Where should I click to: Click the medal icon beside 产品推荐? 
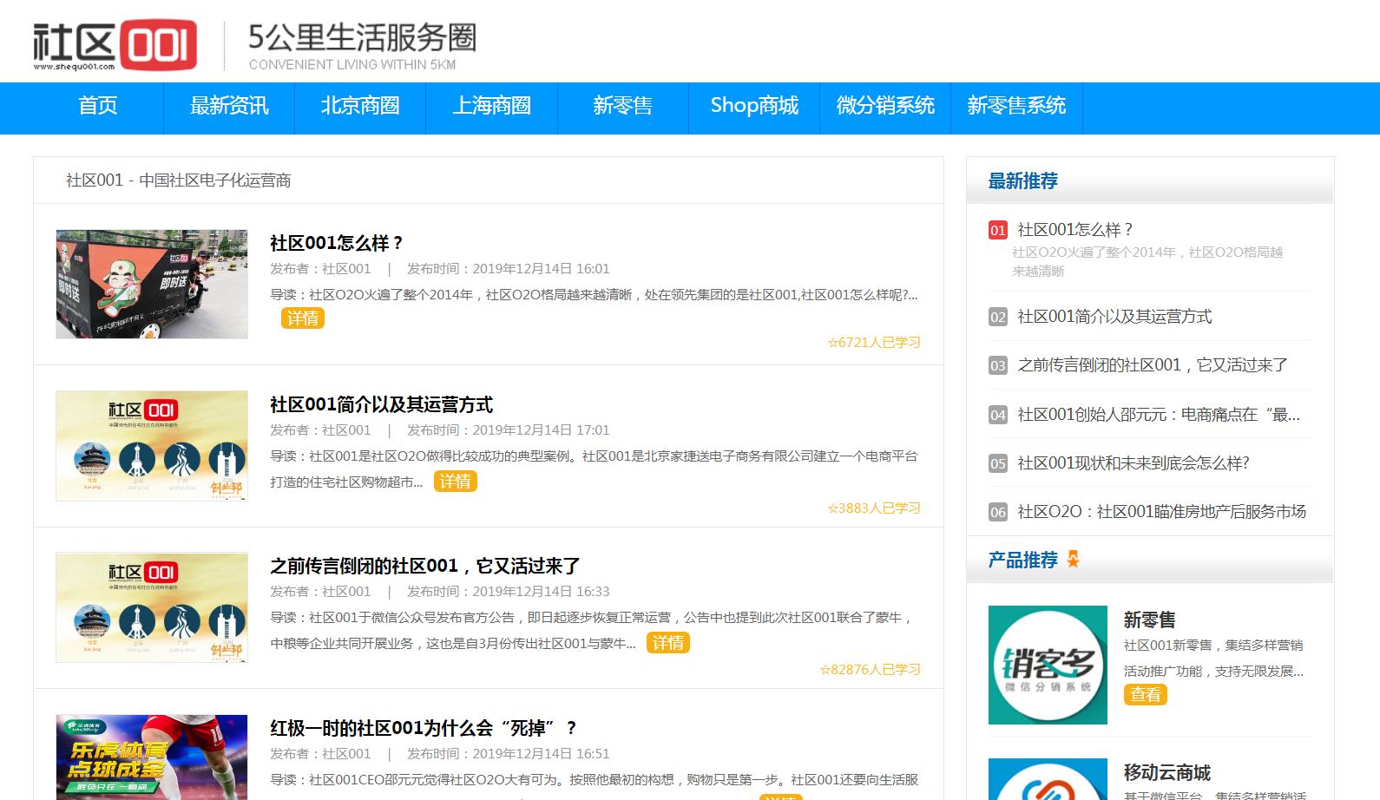[1074, 560]
